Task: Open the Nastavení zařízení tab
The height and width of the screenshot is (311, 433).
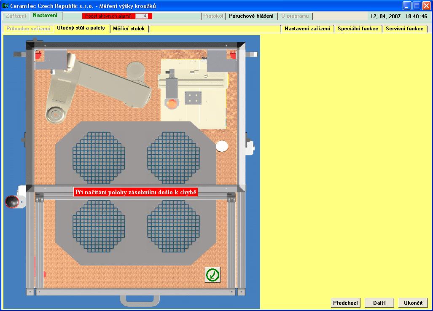Action: [x=307, y=29]
